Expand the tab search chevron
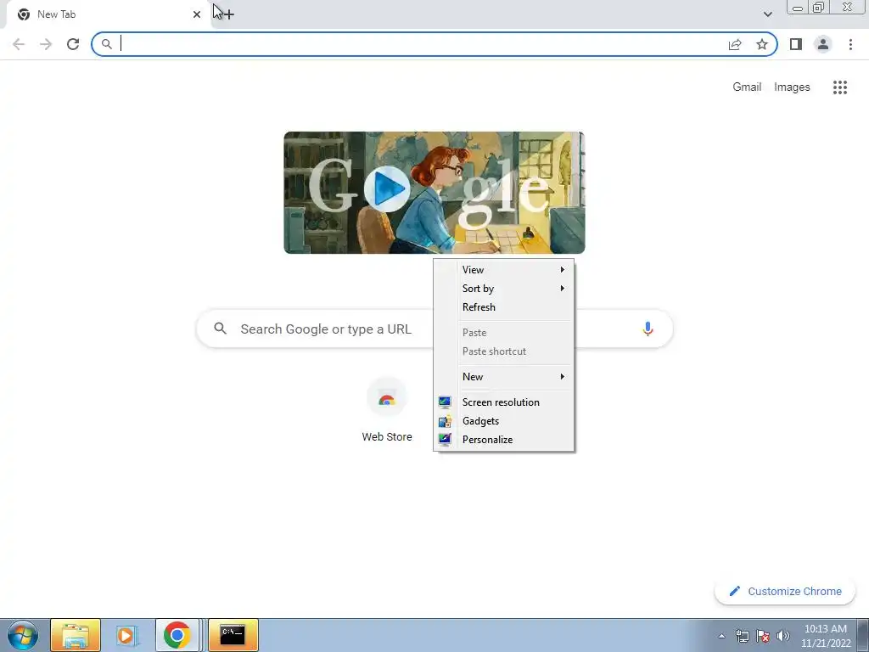 point(767,14)
